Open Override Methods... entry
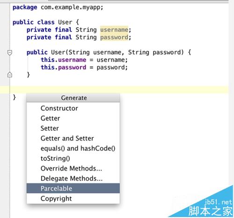The image size is (234, 218). [x=73, y=168]
